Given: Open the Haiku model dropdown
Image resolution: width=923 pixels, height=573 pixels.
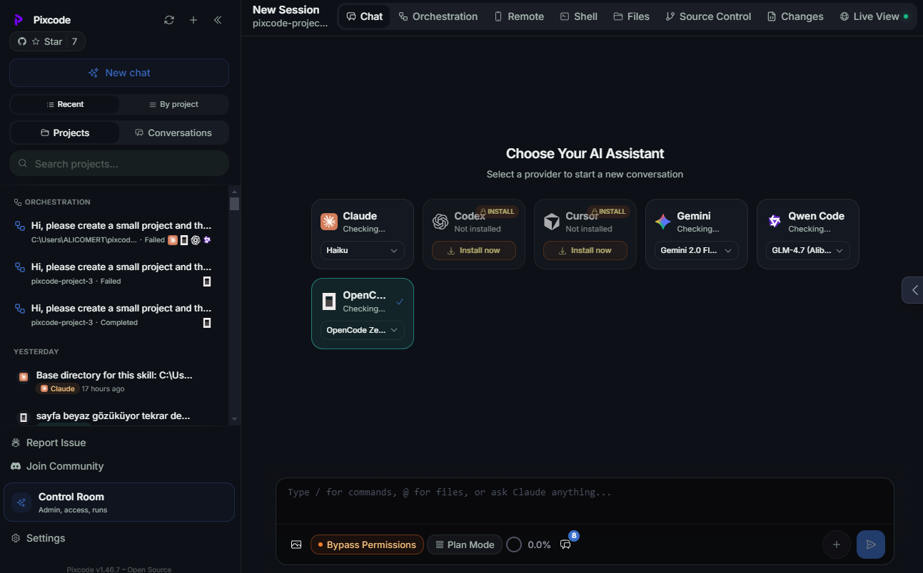Looking at the screenshot, I should [363, 251].
